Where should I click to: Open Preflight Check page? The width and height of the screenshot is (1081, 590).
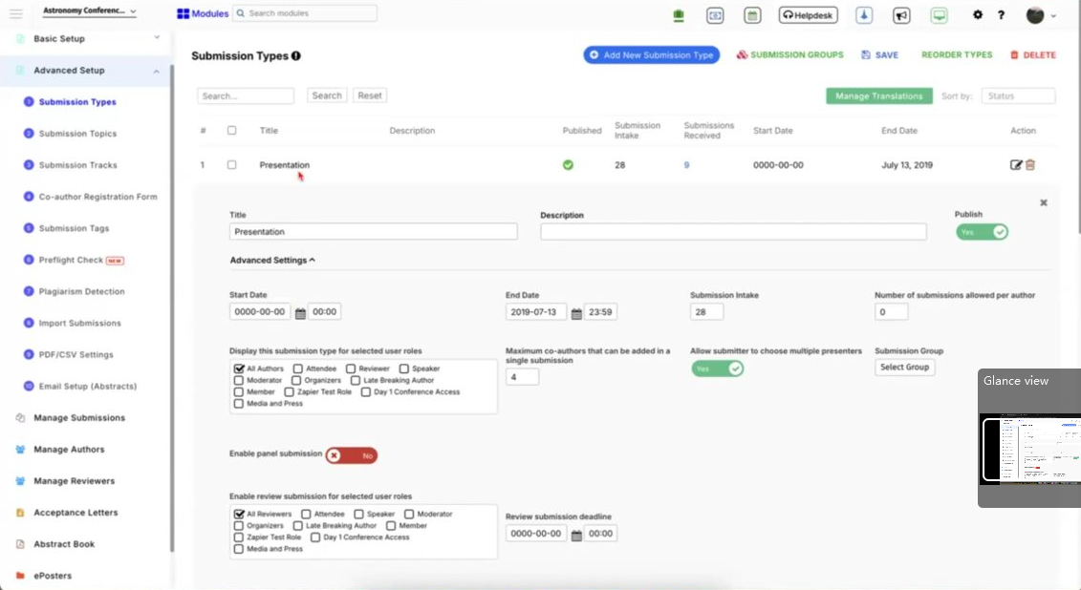click(x=71, y=261)
